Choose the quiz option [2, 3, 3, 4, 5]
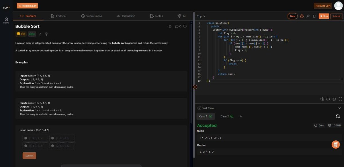Image resolution: width=344 pixels, height=167 pixels. pos(62,138)
